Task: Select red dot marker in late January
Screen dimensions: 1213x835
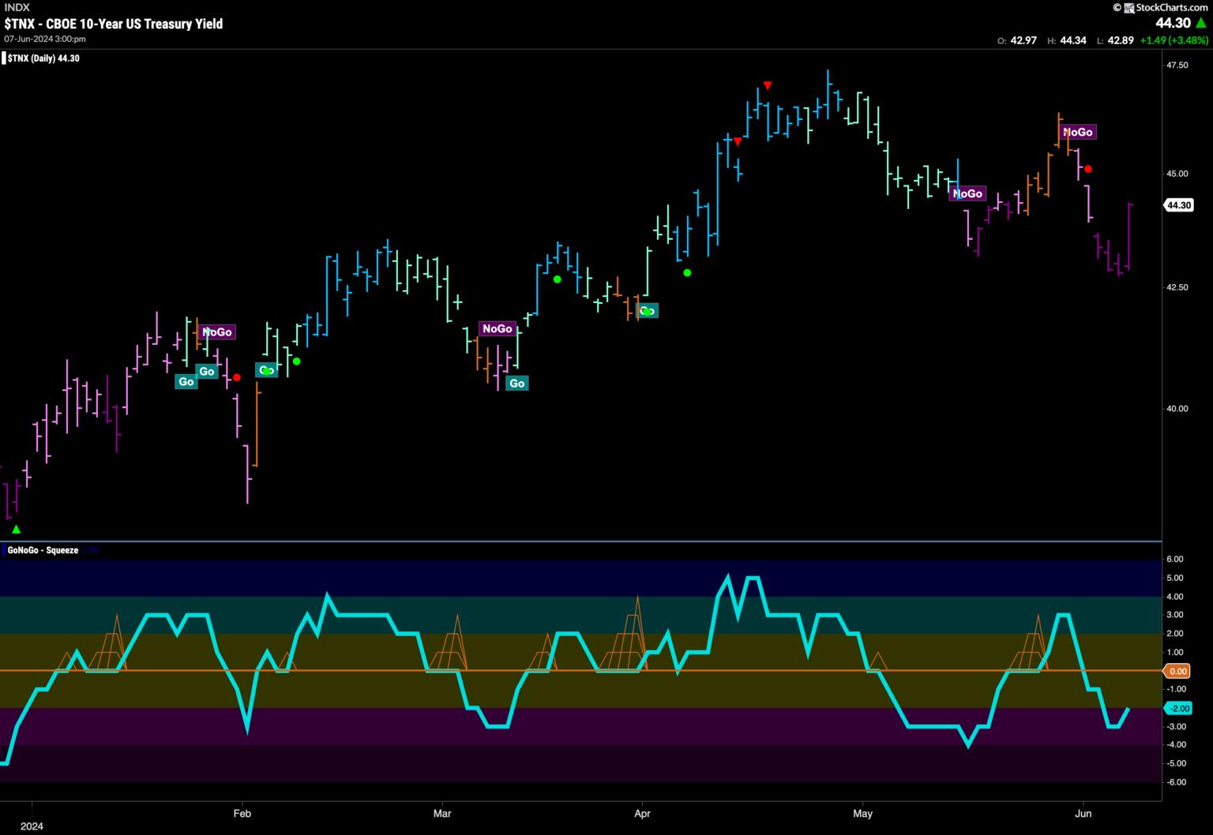Action: pos(236,377)
